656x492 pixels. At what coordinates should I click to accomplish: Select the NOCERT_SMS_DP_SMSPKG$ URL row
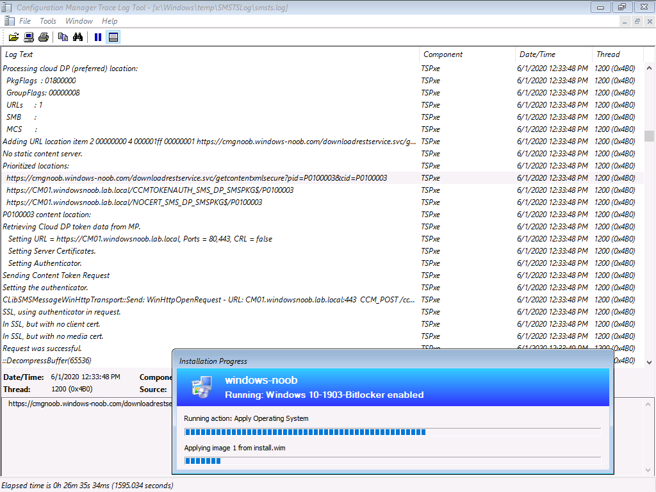coord(322,202)
